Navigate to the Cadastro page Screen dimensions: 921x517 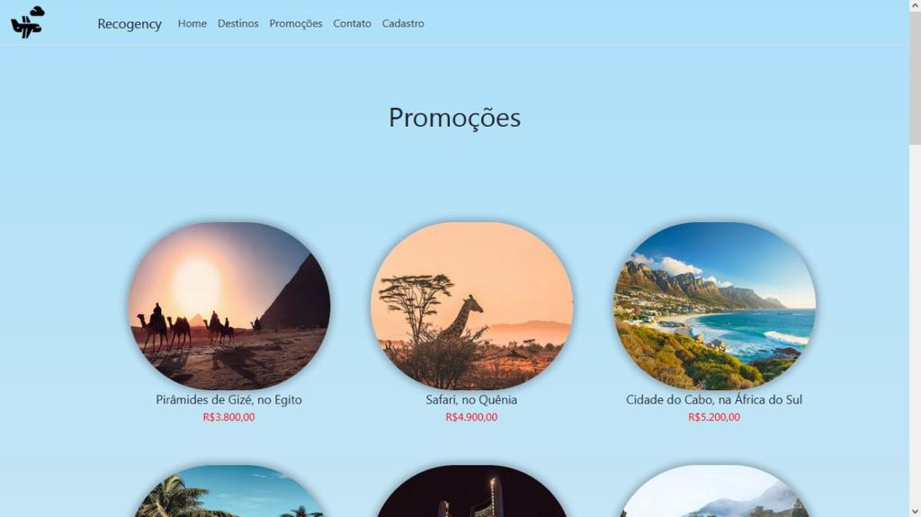(x=403, y=23)
